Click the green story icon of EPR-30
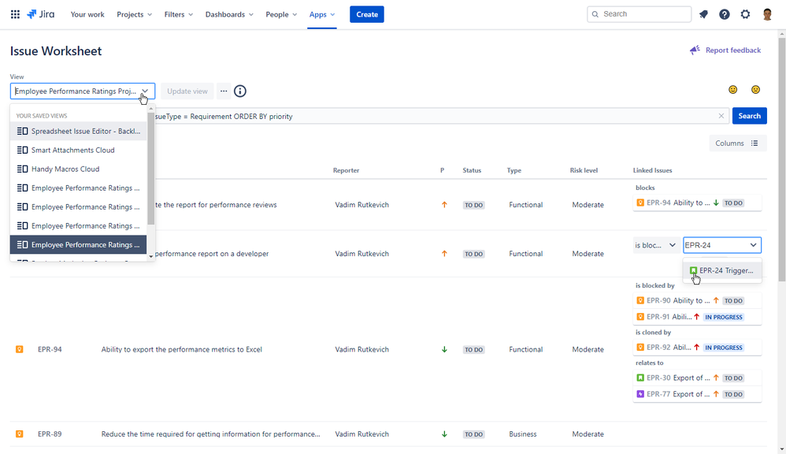The width and height of the screenshot is (786, 454). click(640, 378)
